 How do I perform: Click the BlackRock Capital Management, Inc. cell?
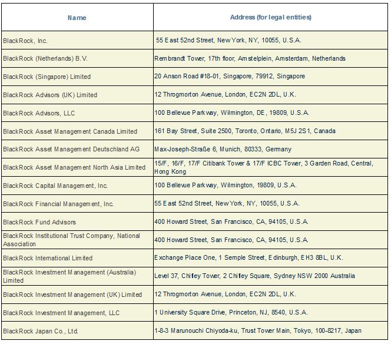(x=77, y=186)
